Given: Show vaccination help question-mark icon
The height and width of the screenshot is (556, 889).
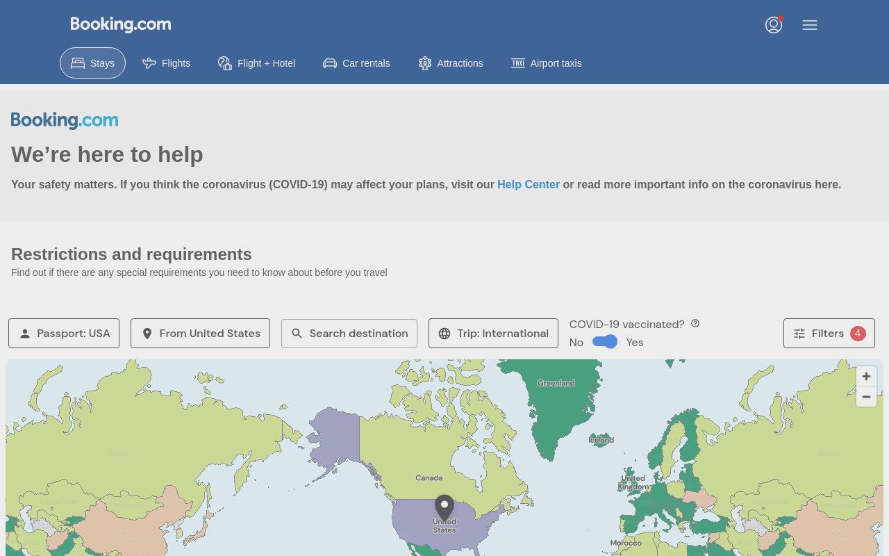Looking at the screenshot, I should click(x=695, y=323).
